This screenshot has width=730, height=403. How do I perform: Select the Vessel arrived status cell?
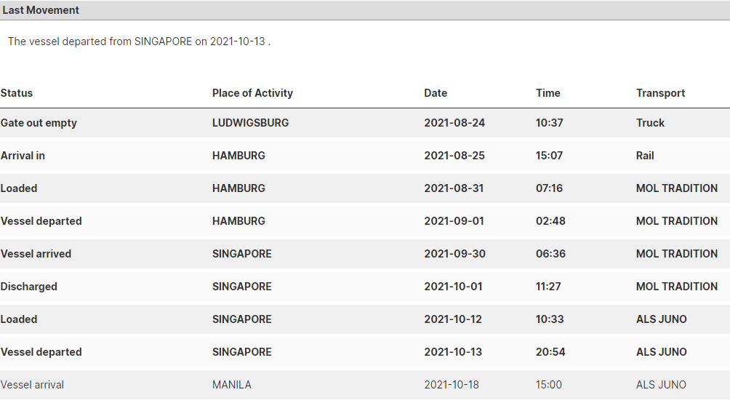[x=36, y=254]
